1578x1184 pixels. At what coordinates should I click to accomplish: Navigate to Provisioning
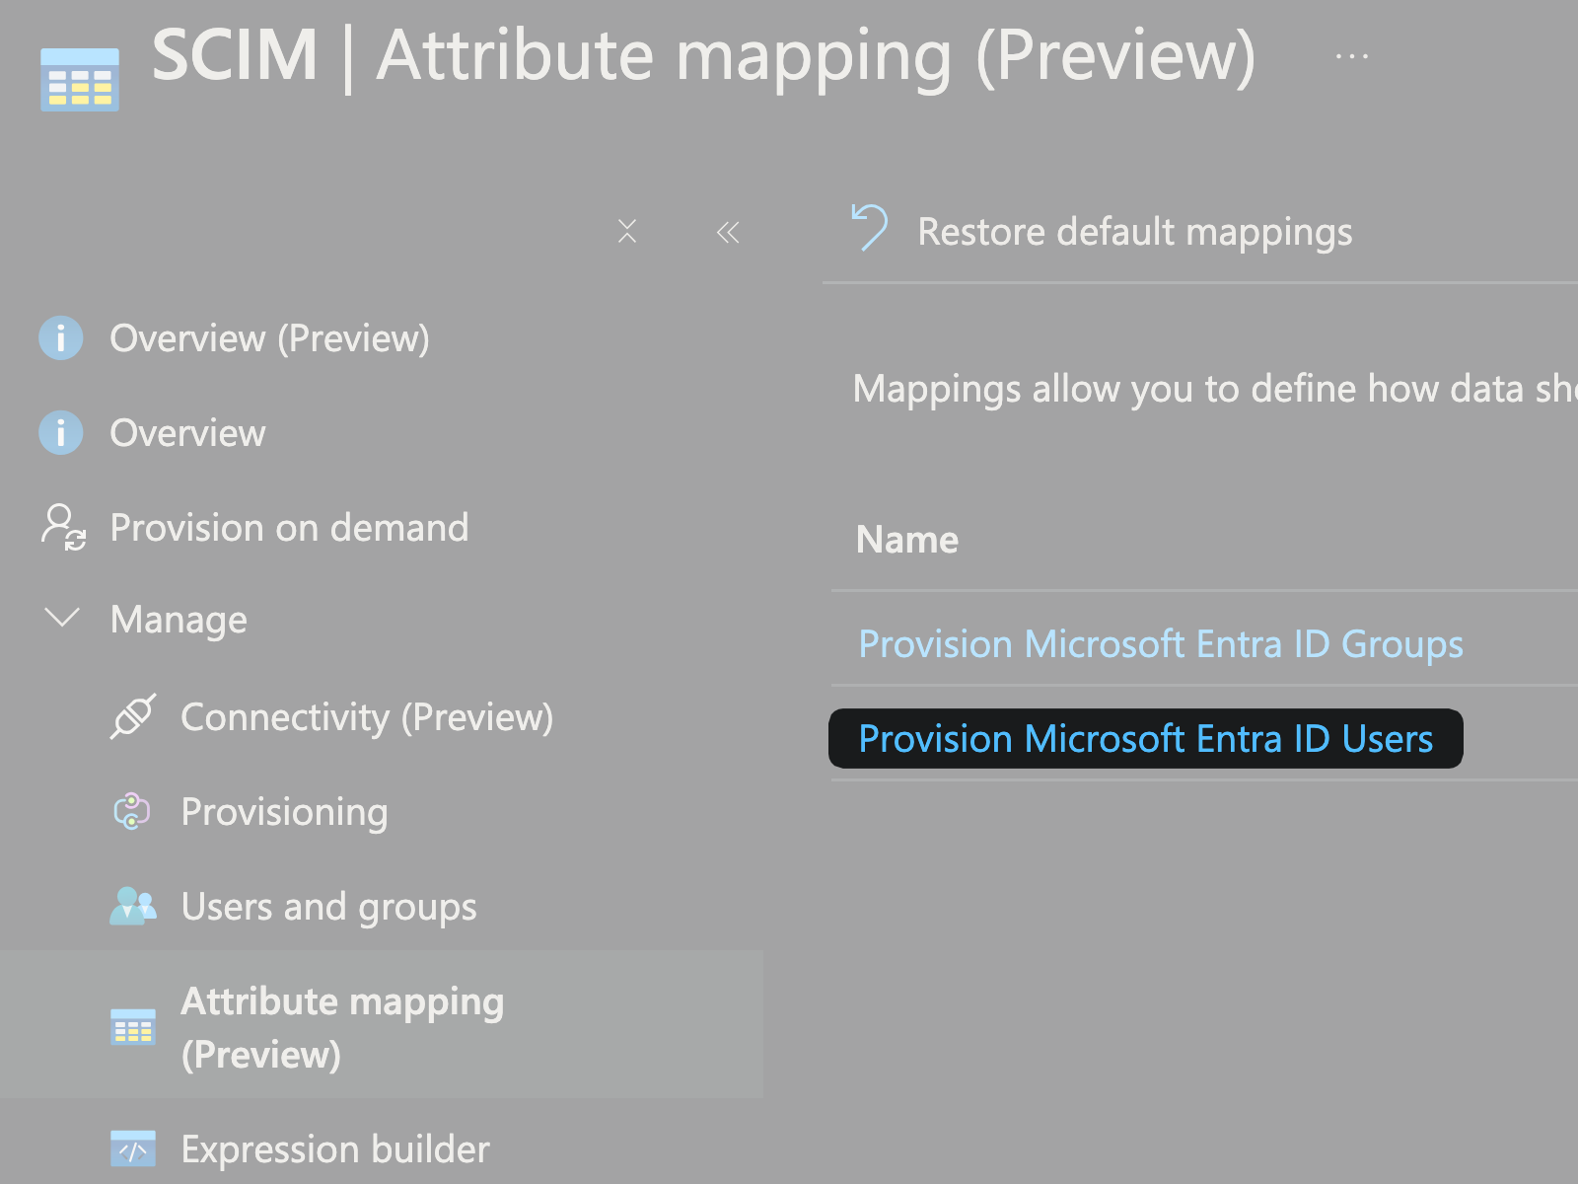[284, 812]
